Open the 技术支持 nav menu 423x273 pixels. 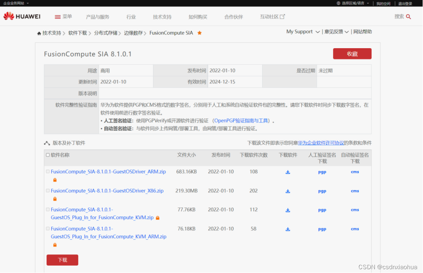click(x=162, y=17)
